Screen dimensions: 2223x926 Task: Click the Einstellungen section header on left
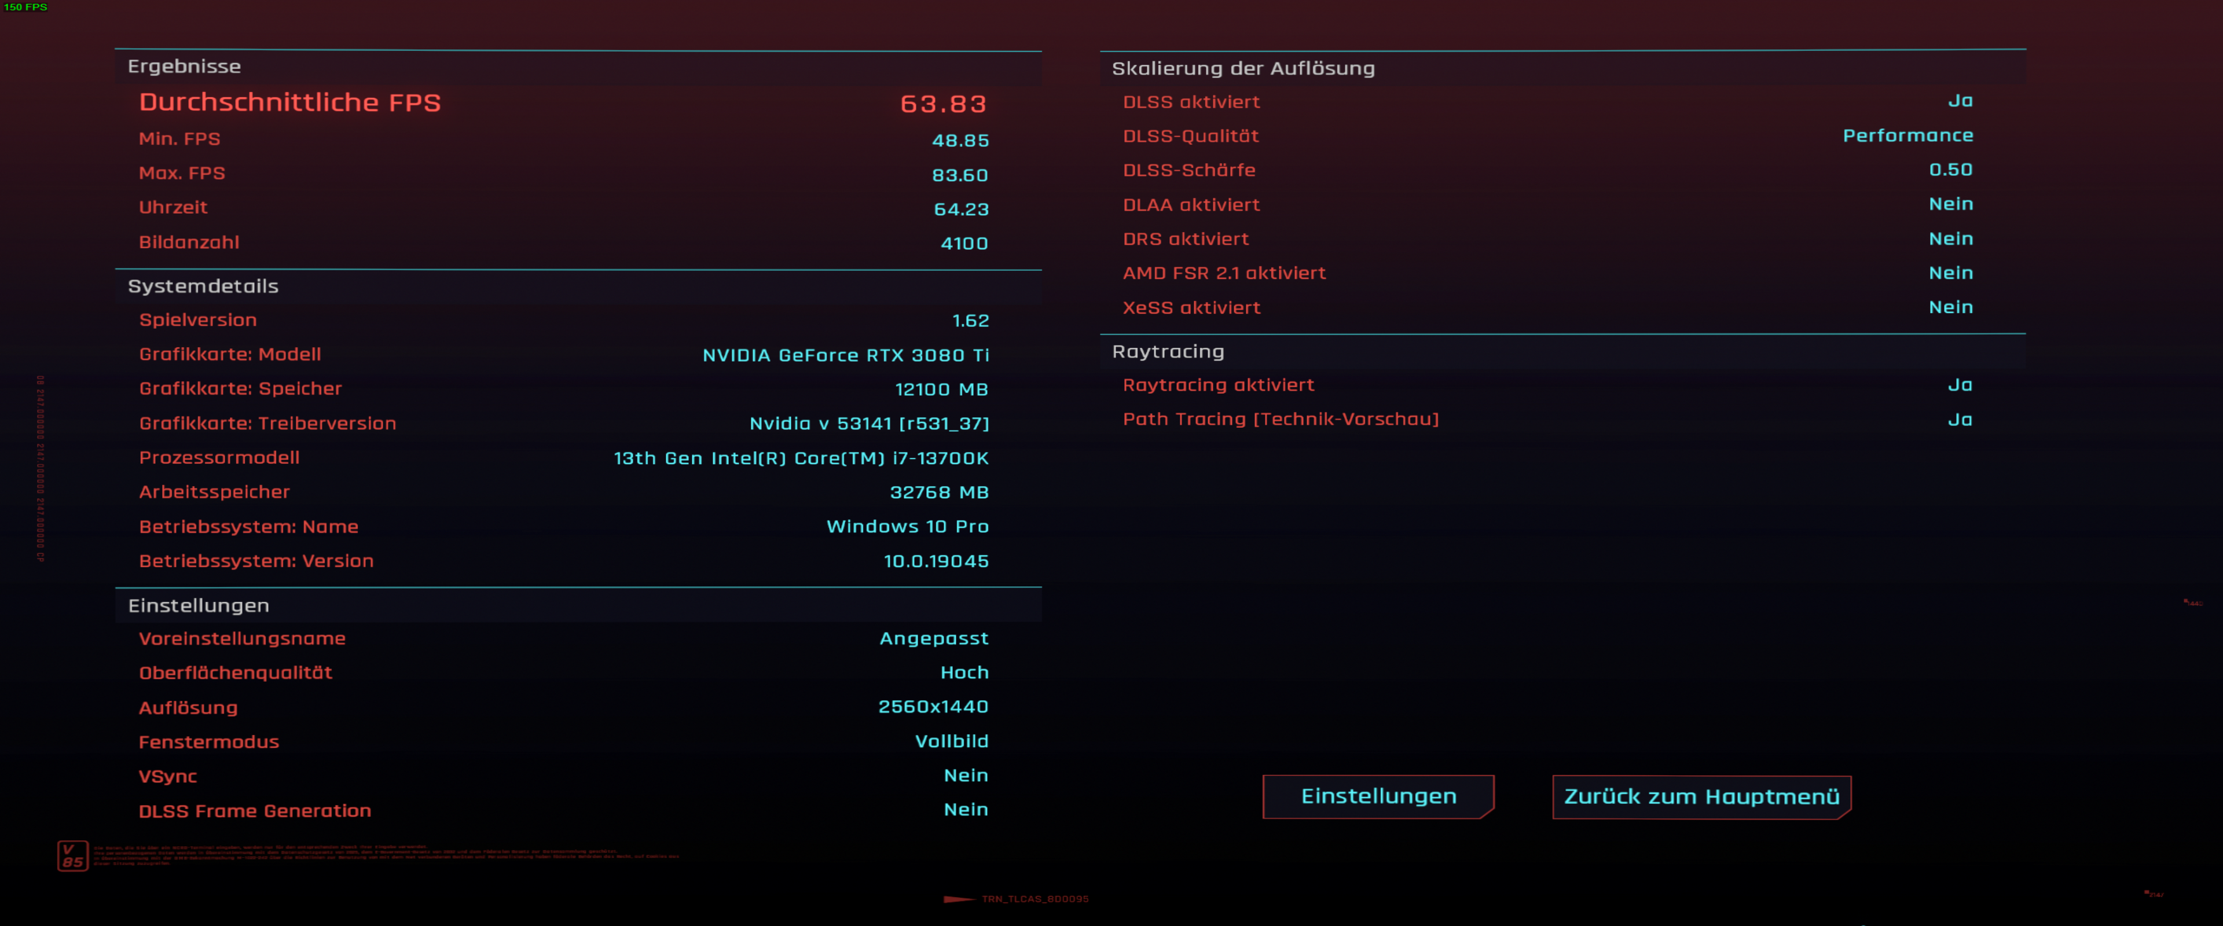tap(199, 605)
